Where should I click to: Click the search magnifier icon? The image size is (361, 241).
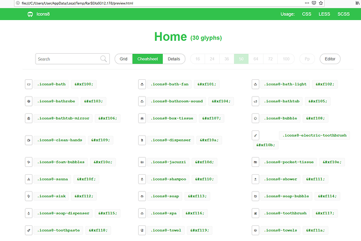104,59
